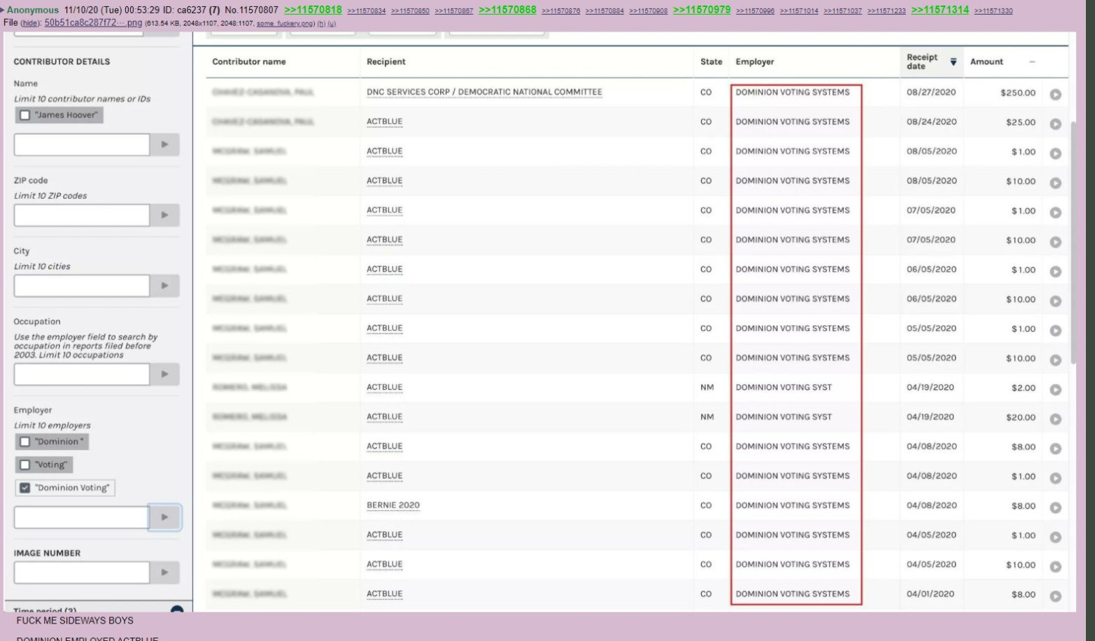This screenshot has width=1095, height=641.
Task: Follow the reply link >>11570818
Action: (313, 10)
